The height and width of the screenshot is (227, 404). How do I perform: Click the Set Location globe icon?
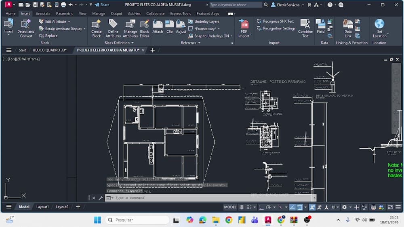[x=379, y=24]
